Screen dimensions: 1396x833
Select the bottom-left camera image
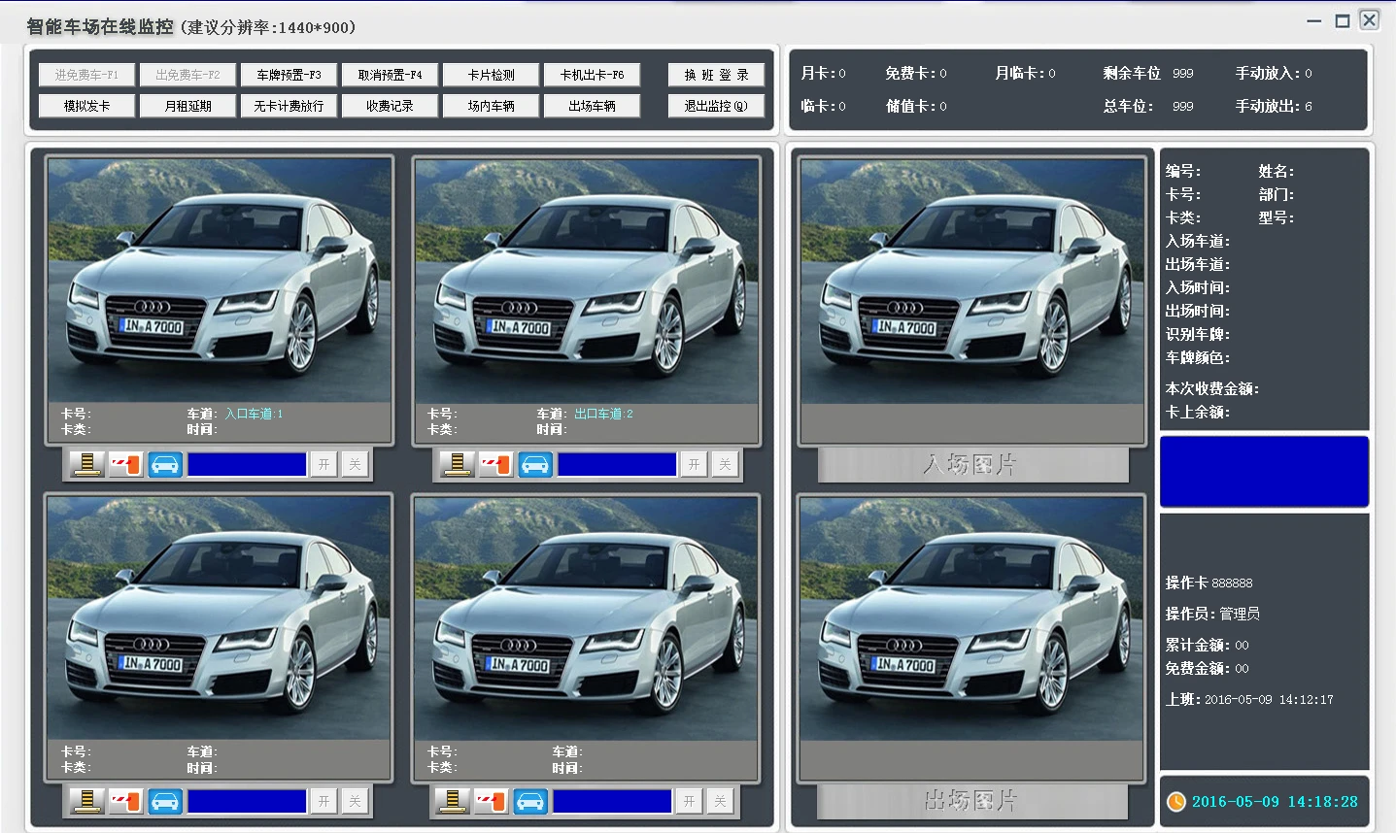point(220,618)
